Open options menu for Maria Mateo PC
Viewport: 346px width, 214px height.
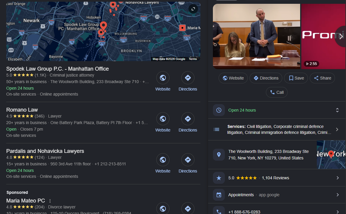pos(50,201)
